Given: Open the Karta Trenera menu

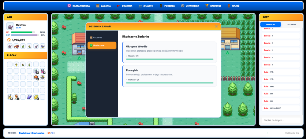Looking at the screenshot, I should click(x=79, y=6).
